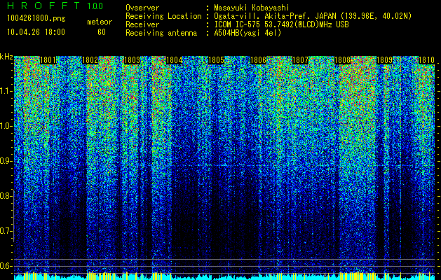Click the 1801 time marker

[x=48, y=60]
